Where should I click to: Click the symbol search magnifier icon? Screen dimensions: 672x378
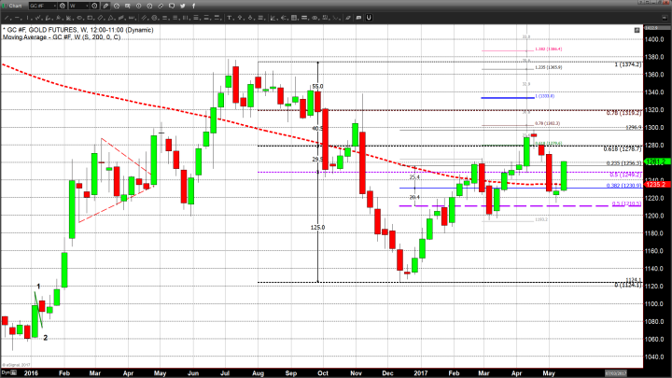(63, 6)
